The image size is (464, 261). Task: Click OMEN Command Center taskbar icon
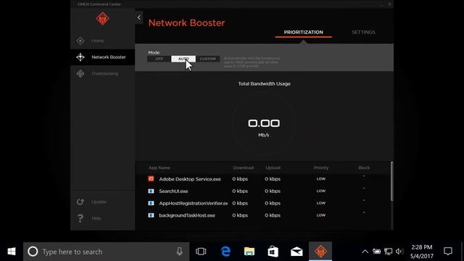pyautogui.click(x=320, y=252)
